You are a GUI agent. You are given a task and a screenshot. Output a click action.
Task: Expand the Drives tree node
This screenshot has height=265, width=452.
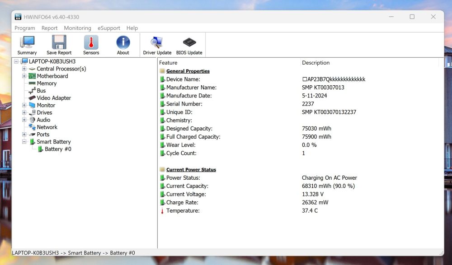coord(24,113)
